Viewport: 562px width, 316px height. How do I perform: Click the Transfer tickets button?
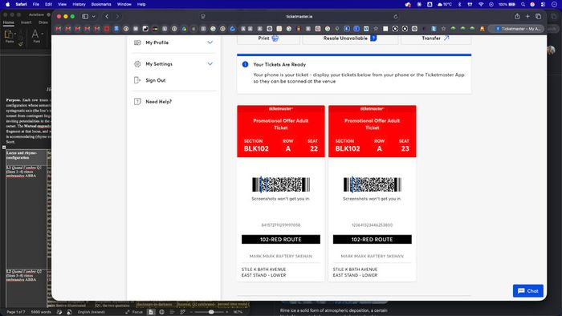436,39
